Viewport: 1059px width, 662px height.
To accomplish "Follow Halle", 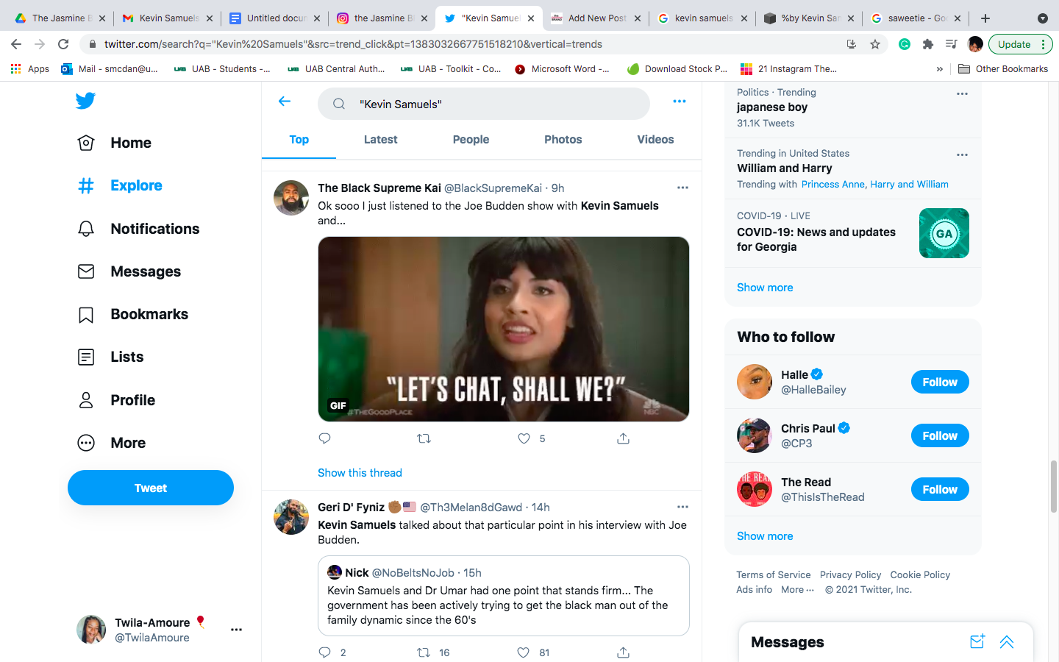I will coord(940,382).
